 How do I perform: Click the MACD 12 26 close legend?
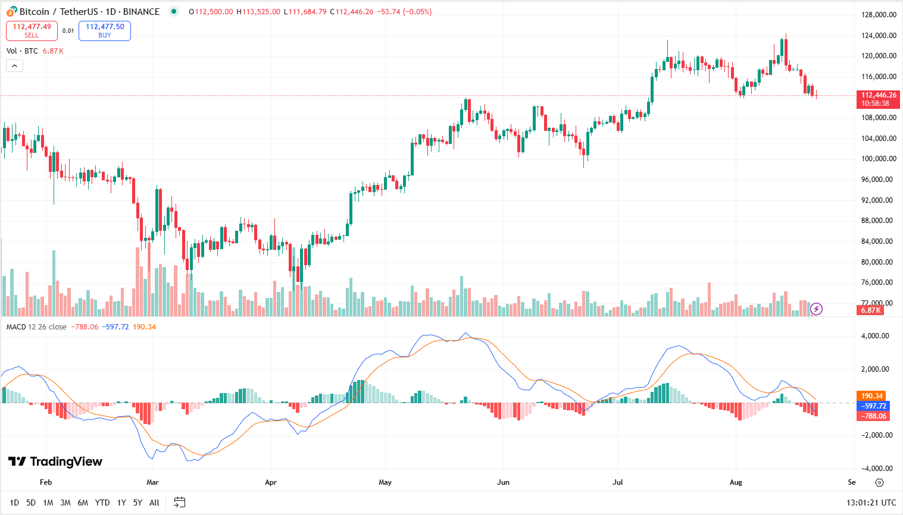click(36, 327)
